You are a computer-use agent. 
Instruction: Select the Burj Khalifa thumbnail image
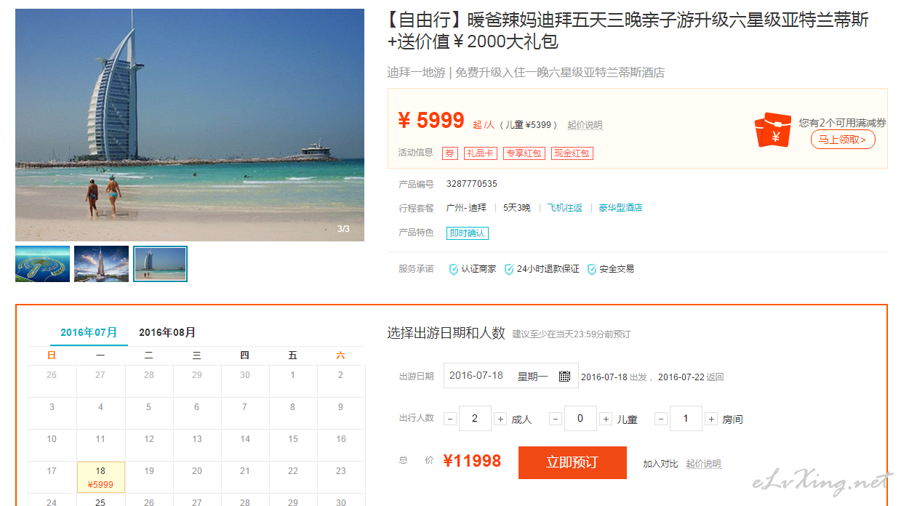coord(102,264)
